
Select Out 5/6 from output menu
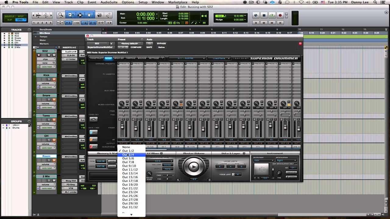pyautogui.click(x=131, y=158)
